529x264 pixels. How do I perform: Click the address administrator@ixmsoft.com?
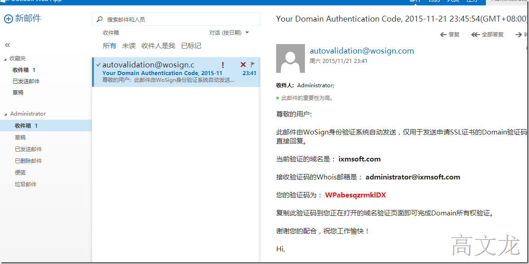[x=413, y=177]
